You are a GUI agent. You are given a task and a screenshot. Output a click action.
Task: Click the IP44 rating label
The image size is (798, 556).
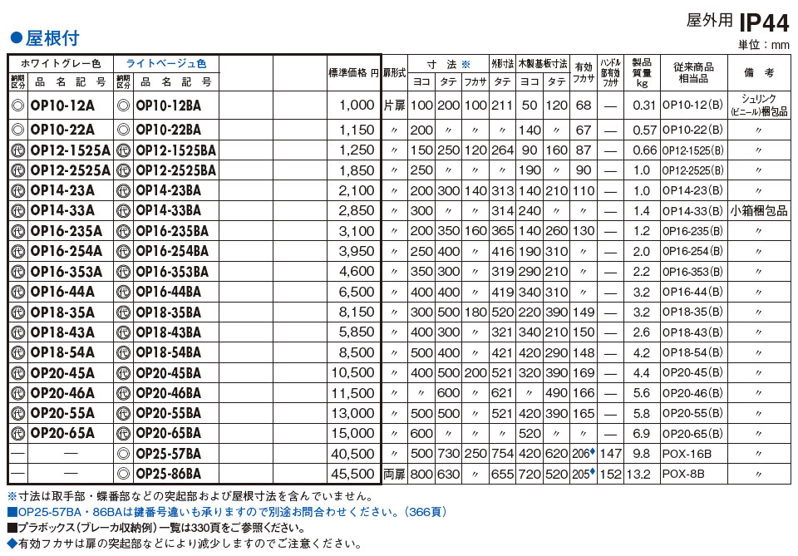[x=763, y=22]
